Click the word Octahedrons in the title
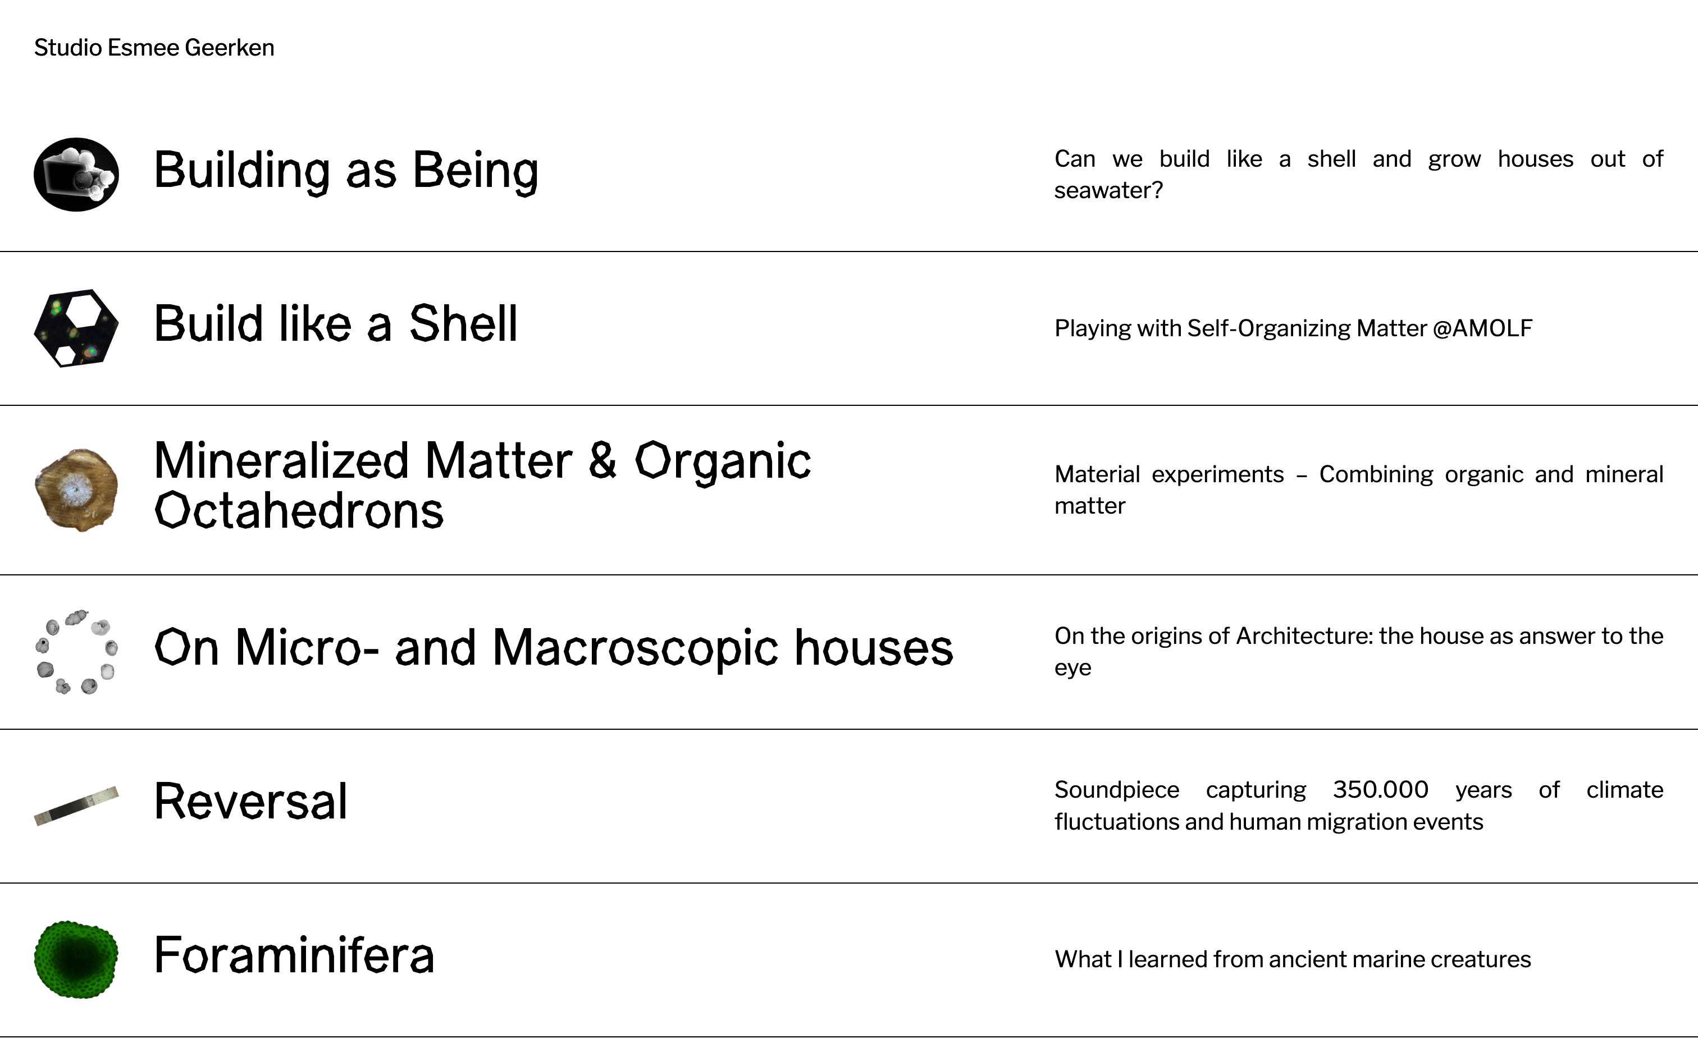The image size is (1698, 1061). pyautogui.click(x=299, y=511)
